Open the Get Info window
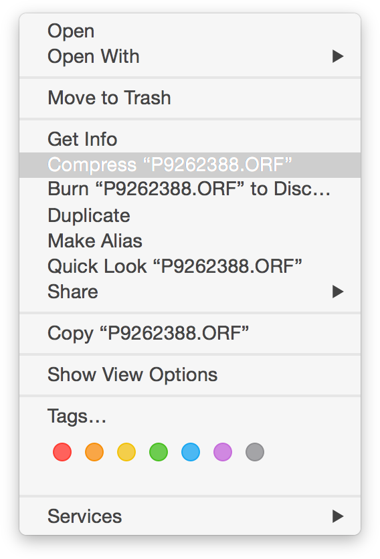 [x=190, y=139]
